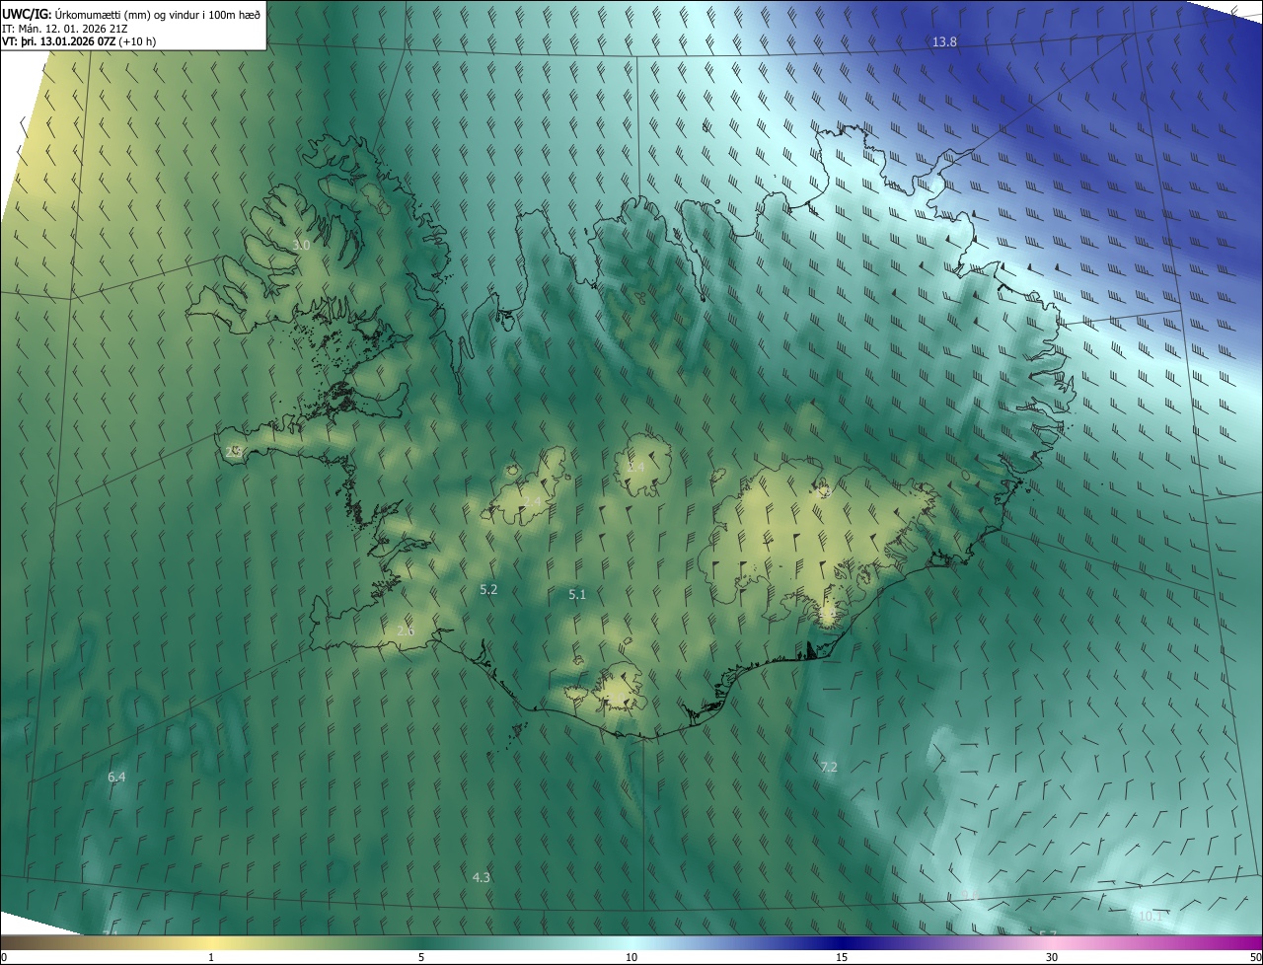Click the color scale tick label 50
This screenshot has height=965, width=1263.
coord(1255,957)
